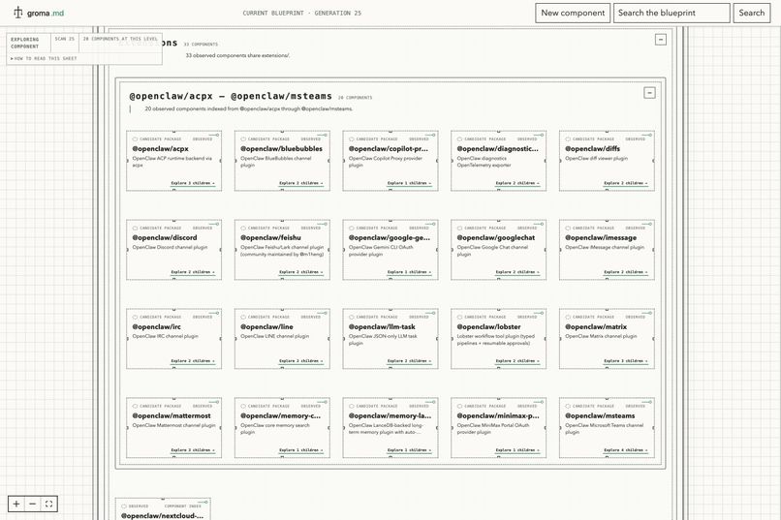The height and width of the screenshot is (520, 781).
Task: Click the 'Exploring component' label
Action: [x=25, y=43]
